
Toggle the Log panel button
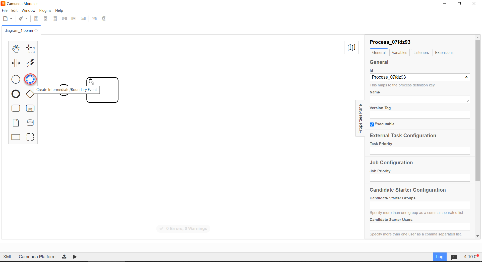(x=440, y=257)
